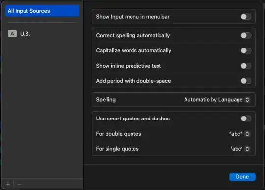
Task: Click 'Show Input menu in menu bar' text
Action: click(x=132, y=17)
